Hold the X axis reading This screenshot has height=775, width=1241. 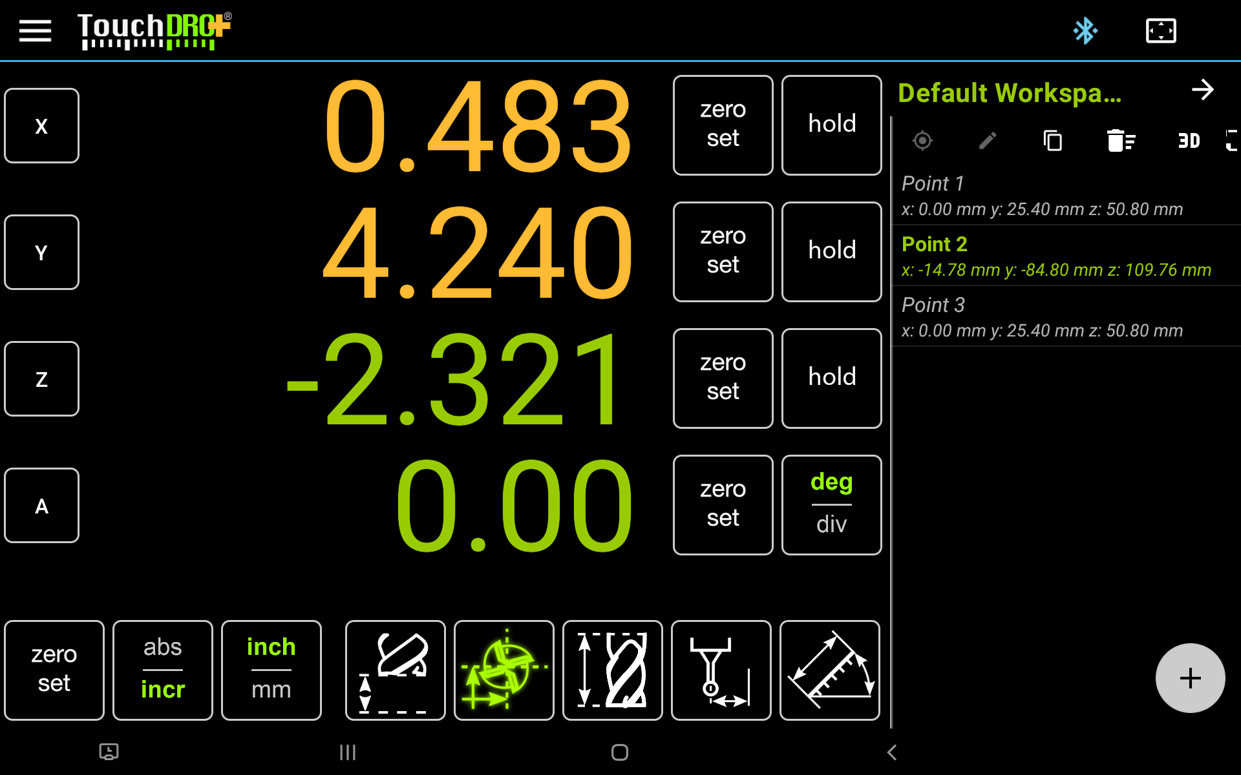point(832,125)
